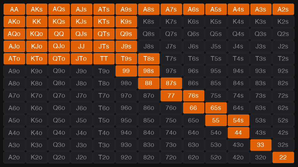Toggle the A2s hand cell
298x167 pixels.
coord(283,9)
